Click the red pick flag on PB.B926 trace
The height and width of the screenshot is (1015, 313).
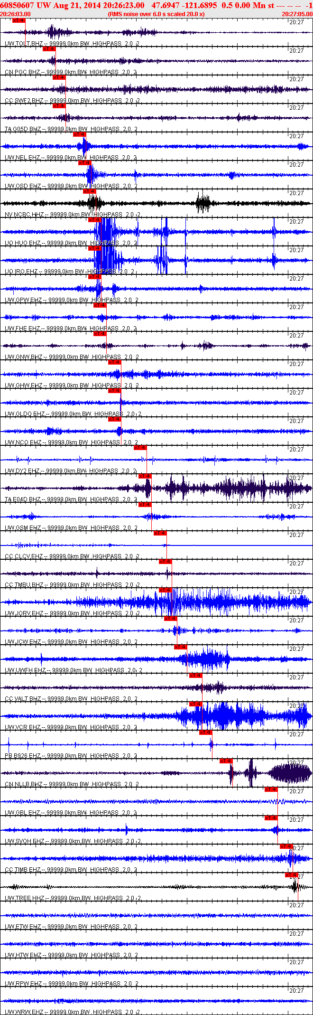(x=206, y=733)
